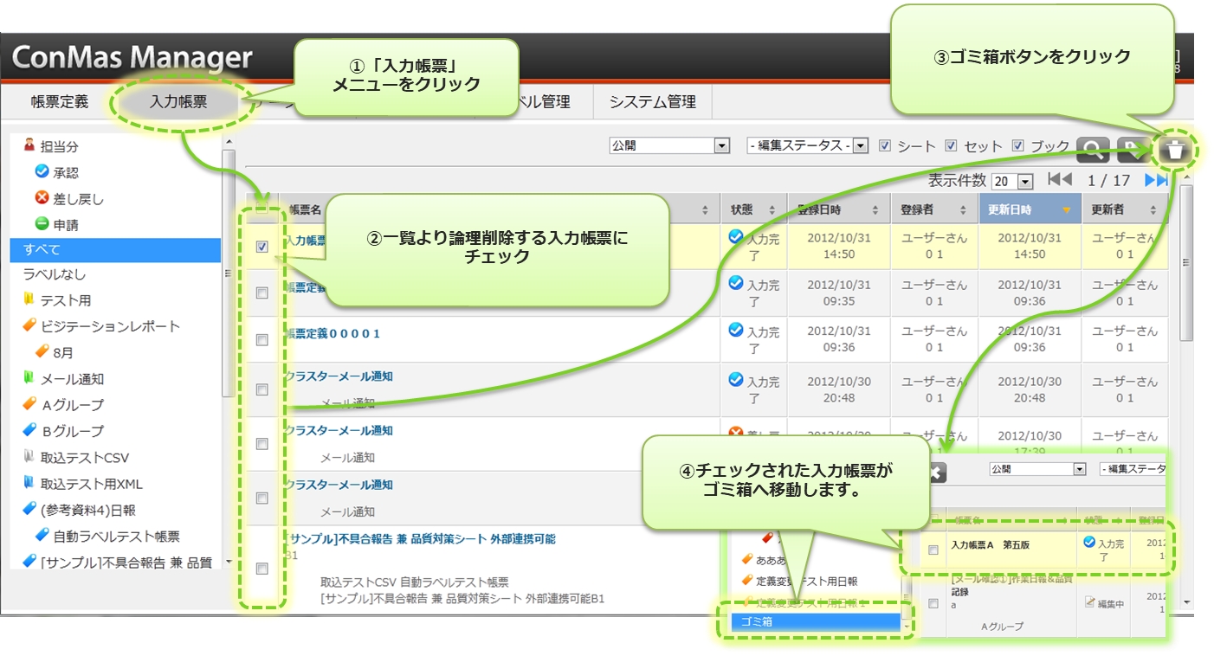This screenshot has width=1214, height=656.
Task: Toggle the ブック checkbox
Action: click(x=1018, y=146)
